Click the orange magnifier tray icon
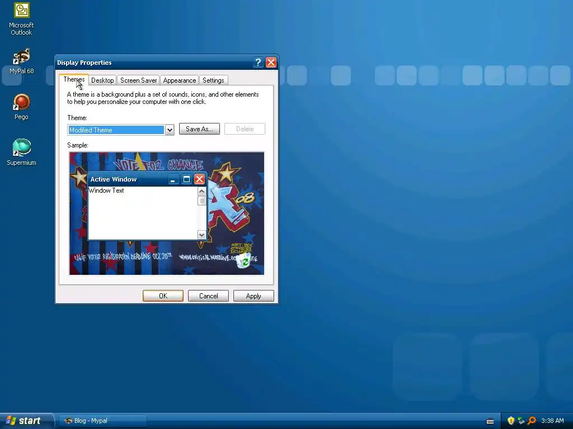The width and height of the screenshot is (573, 429). 532,421
